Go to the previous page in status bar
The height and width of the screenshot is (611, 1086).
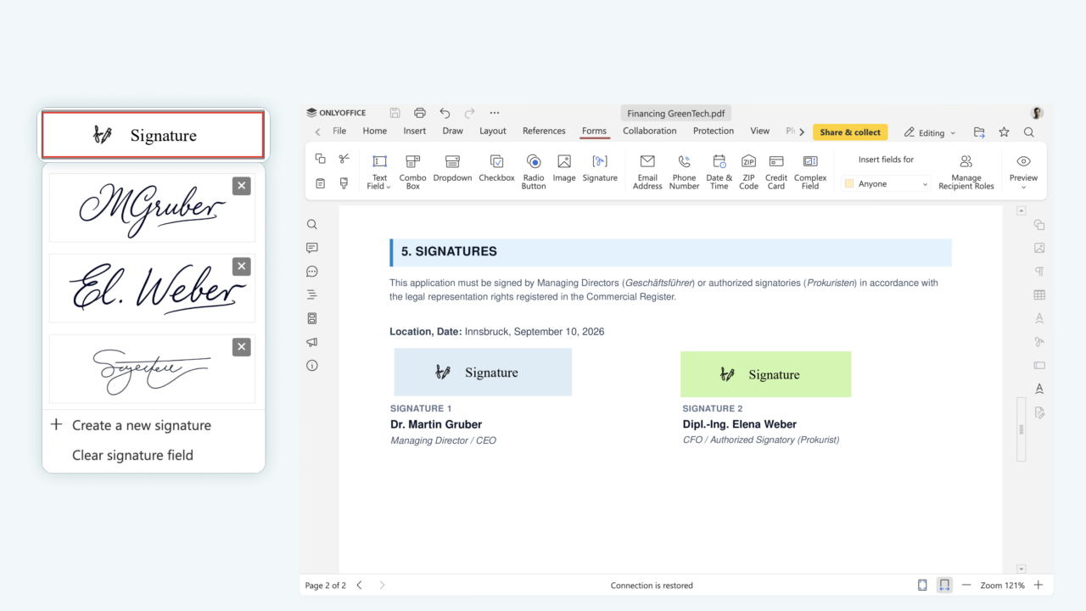click(x=359, y=586)
